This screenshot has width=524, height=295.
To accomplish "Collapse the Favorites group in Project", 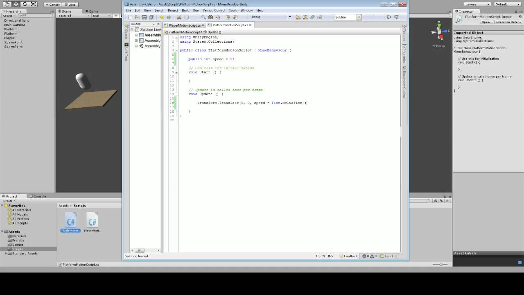I will pyautogui.click(x=3, y=206).
